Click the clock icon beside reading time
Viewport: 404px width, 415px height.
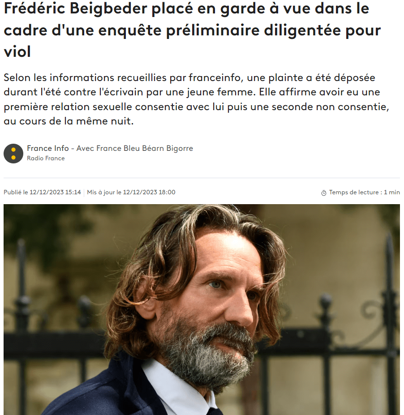point(323,193)
